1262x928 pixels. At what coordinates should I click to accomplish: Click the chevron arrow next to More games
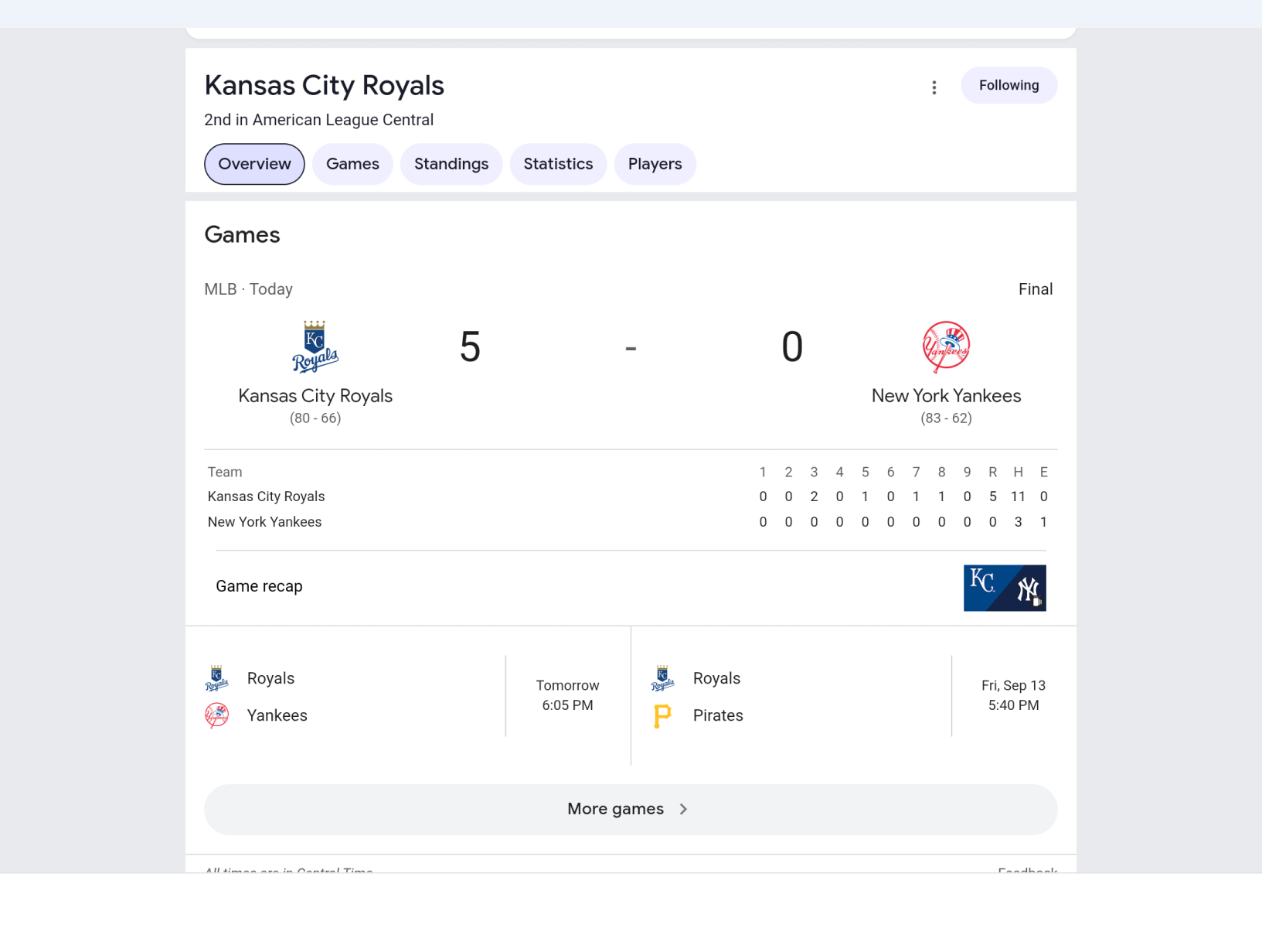pyautogui.click(x=683, y=809)
